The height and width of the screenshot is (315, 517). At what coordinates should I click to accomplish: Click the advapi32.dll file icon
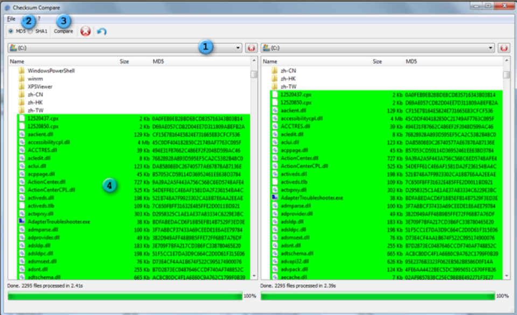click(x=275, y=262)
